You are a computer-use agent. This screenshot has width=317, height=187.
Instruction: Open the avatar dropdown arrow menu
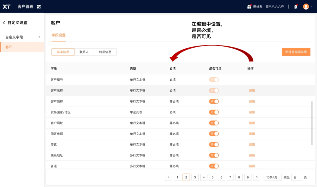[311, 6]
